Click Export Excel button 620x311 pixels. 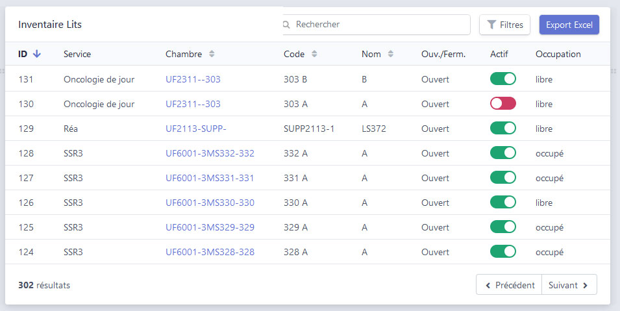(569, 25)
